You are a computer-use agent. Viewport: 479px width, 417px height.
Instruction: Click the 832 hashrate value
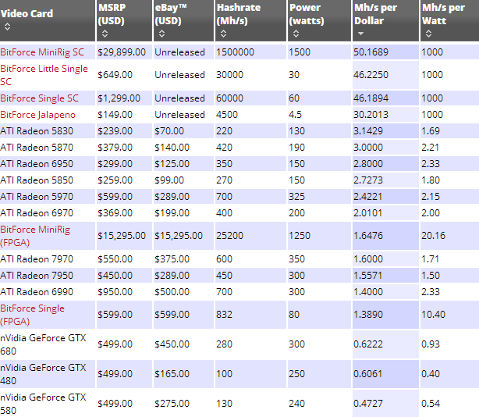click(224, 315)
